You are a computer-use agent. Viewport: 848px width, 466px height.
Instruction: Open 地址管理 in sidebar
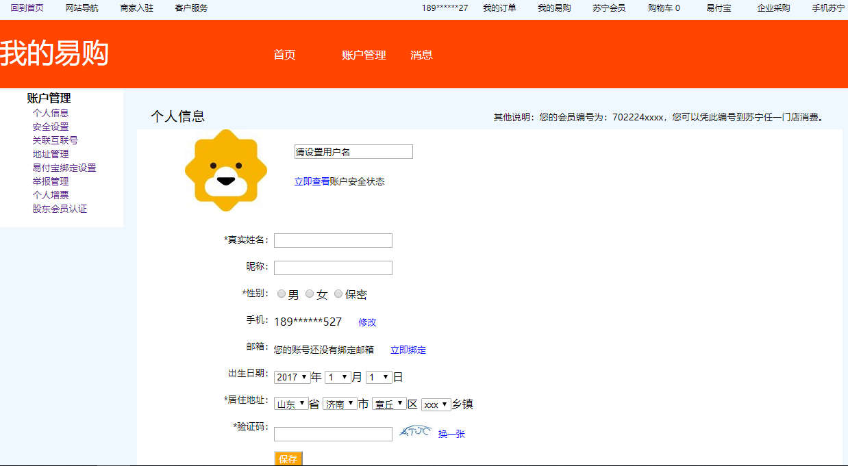51,154
